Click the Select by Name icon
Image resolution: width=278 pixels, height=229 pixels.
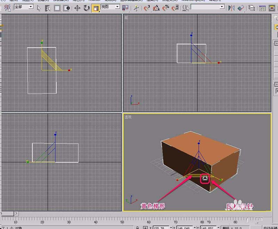[48, 8]
